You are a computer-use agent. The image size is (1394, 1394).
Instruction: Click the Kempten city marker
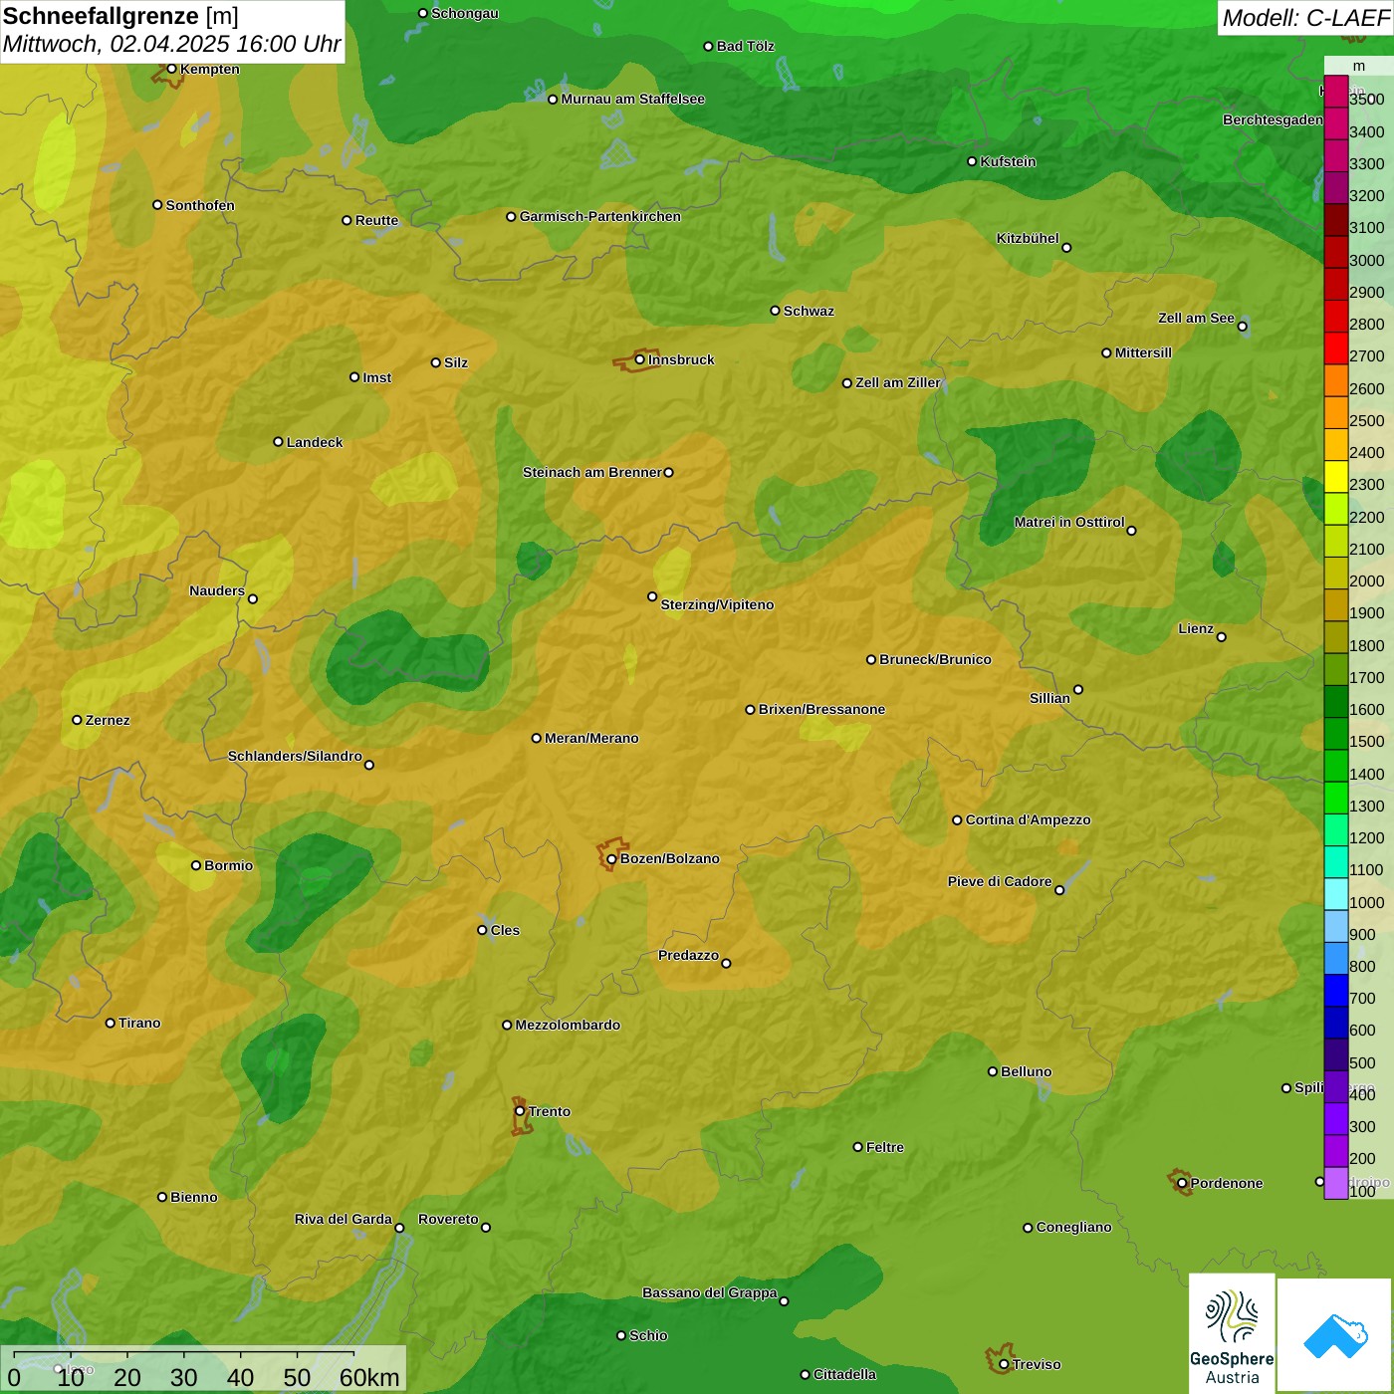pos(171,69)
